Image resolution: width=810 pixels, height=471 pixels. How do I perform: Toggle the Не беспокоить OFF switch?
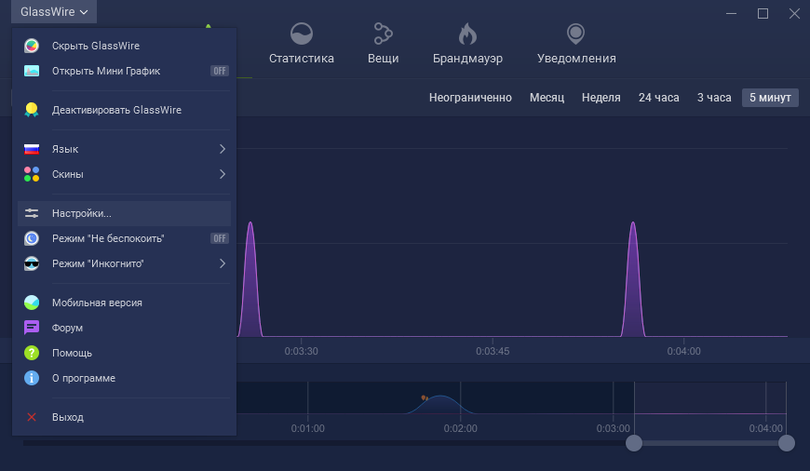[x=220, y=238]
